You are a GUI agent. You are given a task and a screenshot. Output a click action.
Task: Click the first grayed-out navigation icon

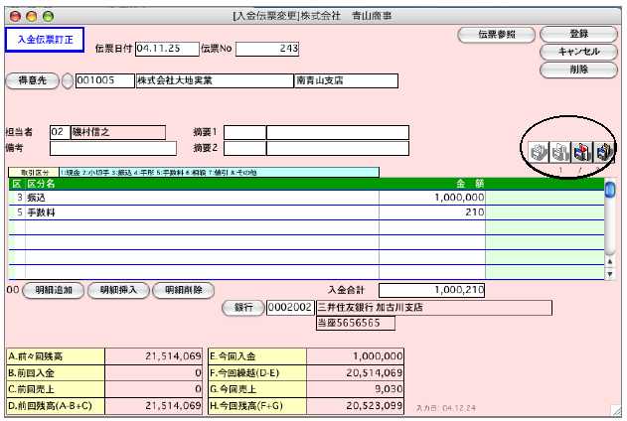[x=536, y=152]
